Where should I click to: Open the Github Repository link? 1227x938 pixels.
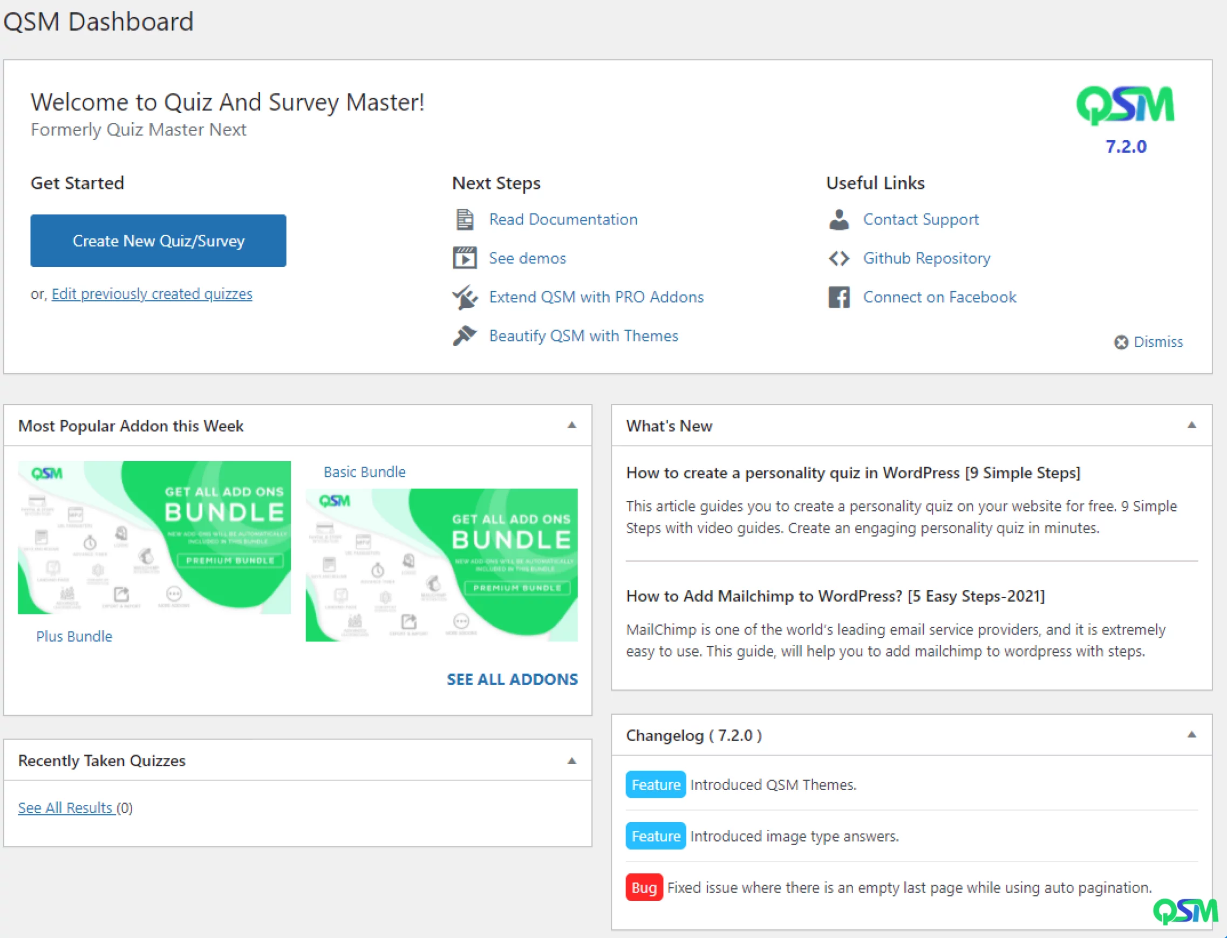pyautogui.click(x=926, y=258)
